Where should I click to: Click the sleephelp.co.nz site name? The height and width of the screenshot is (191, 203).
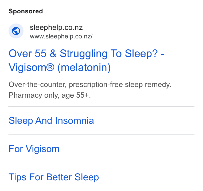56,27
